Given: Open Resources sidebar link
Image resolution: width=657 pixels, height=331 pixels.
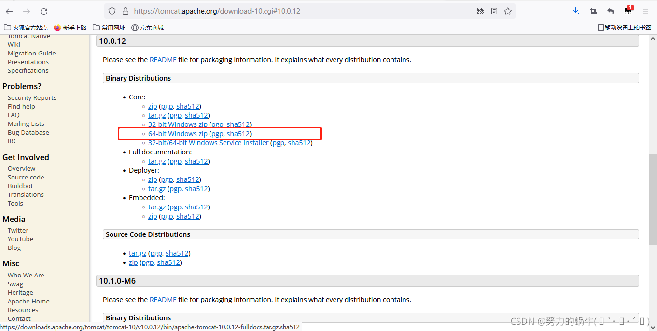Looking at the screenshot, I should point(23,310).
